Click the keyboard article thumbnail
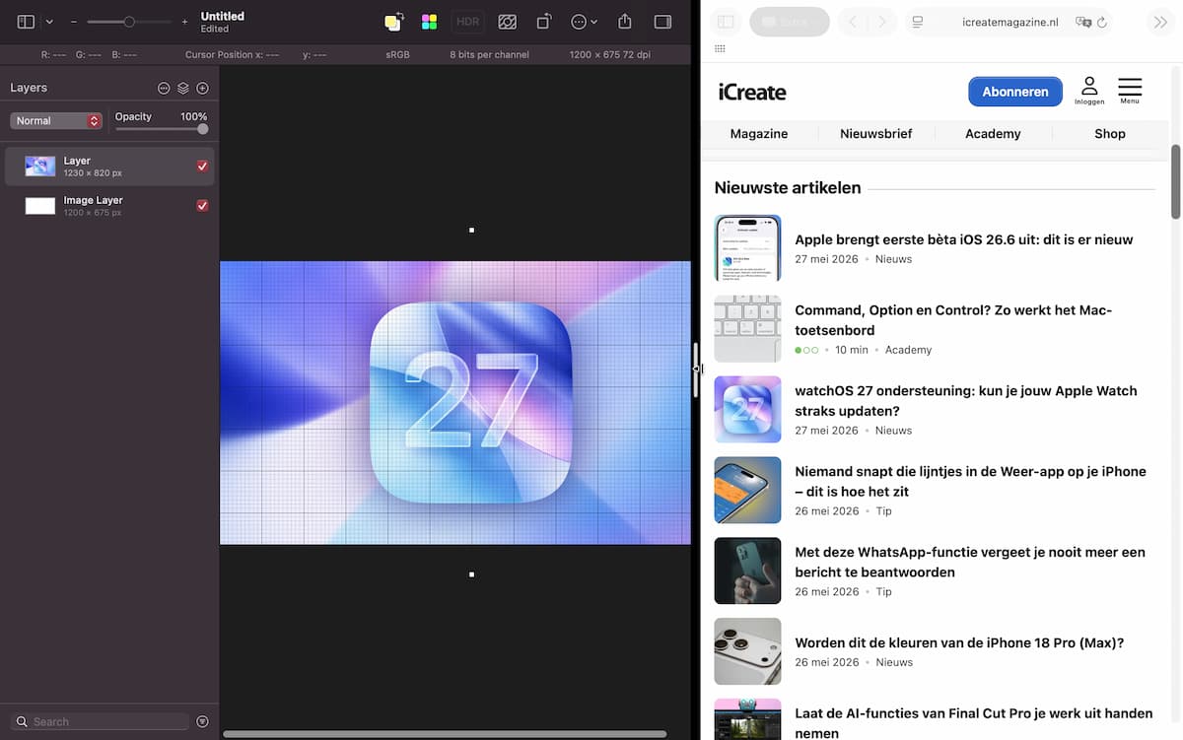 [x=748, y=329]
